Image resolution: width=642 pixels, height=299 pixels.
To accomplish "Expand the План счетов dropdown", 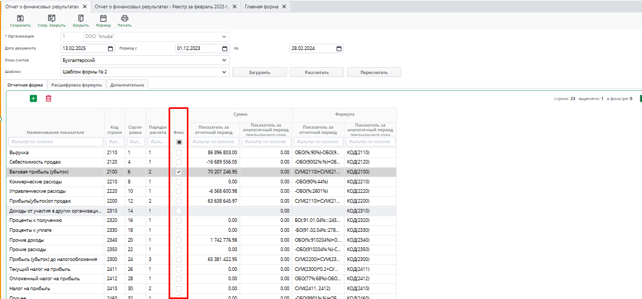I will tap(224, 60).
